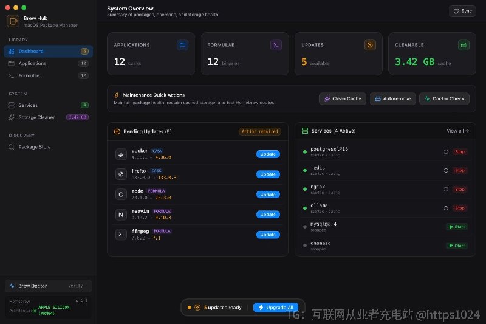Click the Cleanable card green icon
The image size is (486, 324).
click(x=464, y=45)
